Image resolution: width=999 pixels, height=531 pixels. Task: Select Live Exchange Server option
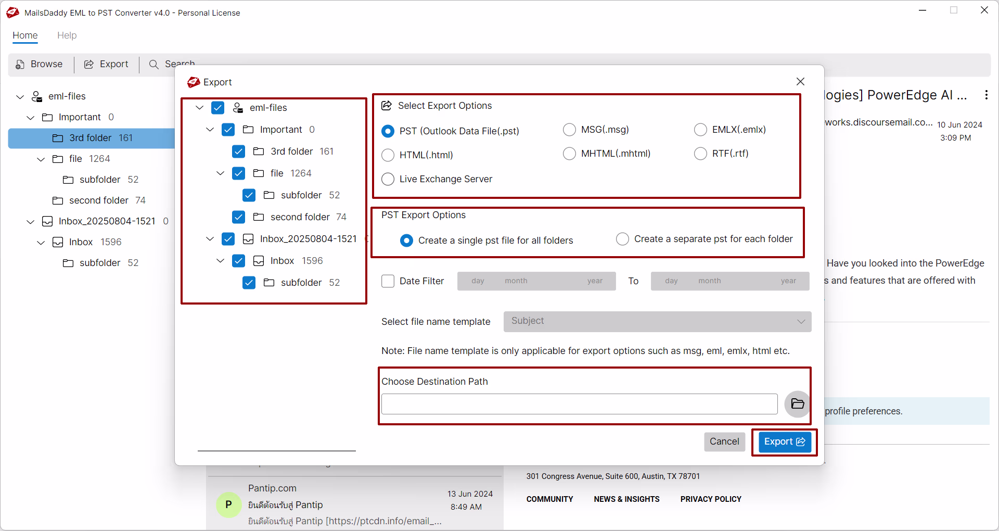[x=388, y=179]
